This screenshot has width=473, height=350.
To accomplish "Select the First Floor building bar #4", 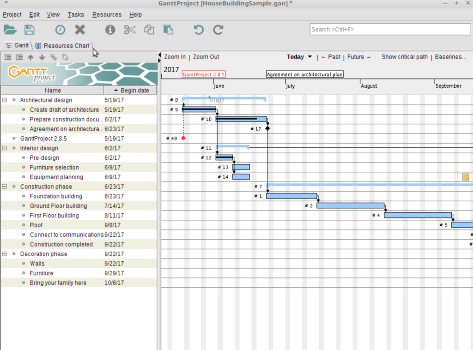I will 418,215.
